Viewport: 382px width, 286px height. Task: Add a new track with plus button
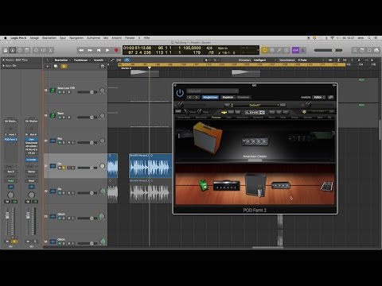point(48,66)
